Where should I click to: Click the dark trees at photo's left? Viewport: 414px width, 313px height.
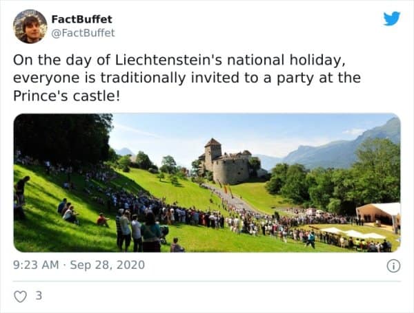click(62, 138)
